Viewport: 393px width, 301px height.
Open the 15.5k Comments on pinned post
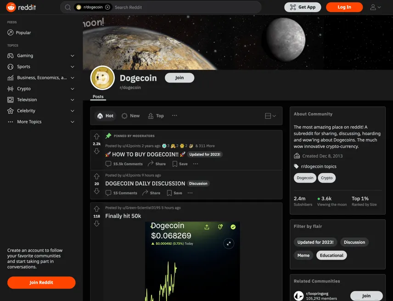point(124,164)
